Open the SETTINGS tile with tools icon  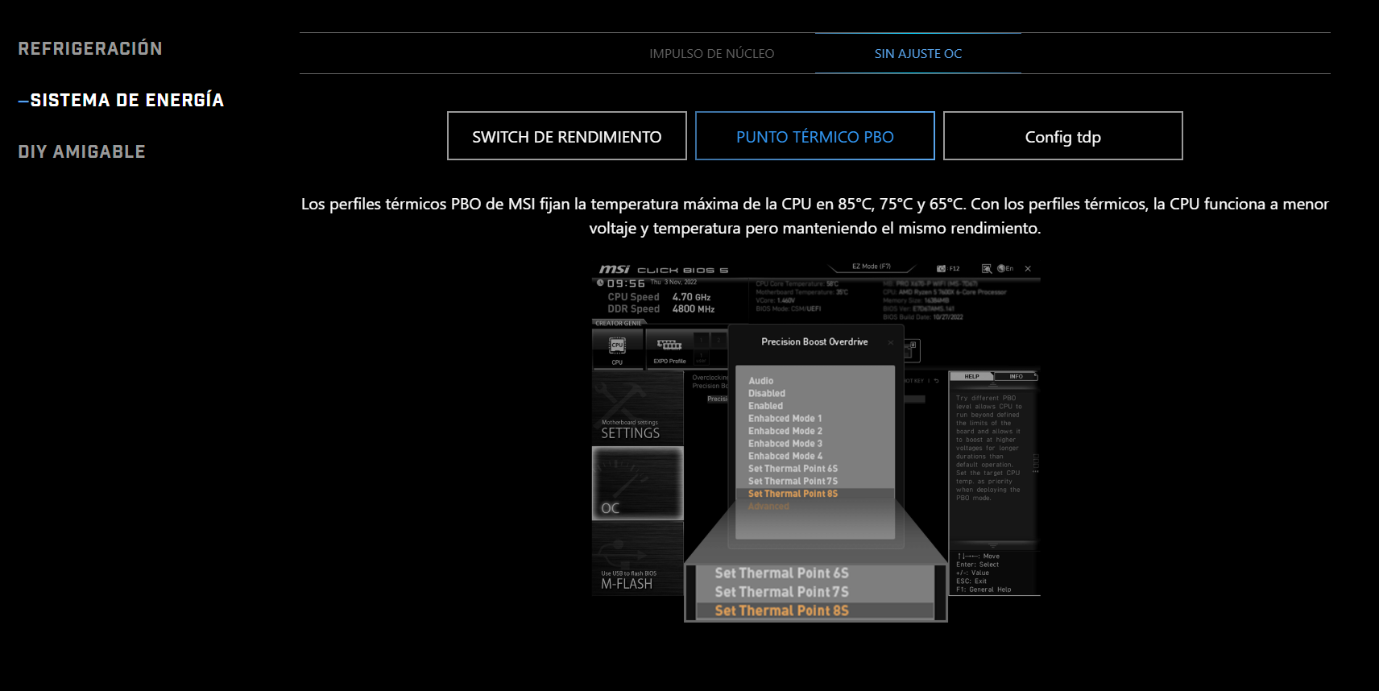(637, 408)
